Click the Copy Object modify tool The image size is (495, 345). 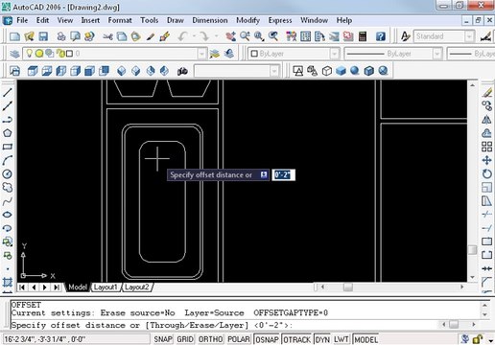(486, 106)
